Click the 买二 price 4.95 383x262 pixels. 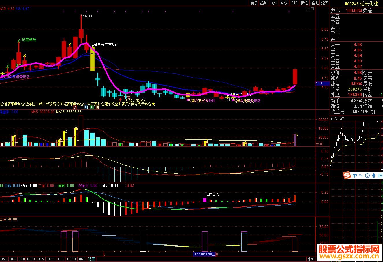358,50
